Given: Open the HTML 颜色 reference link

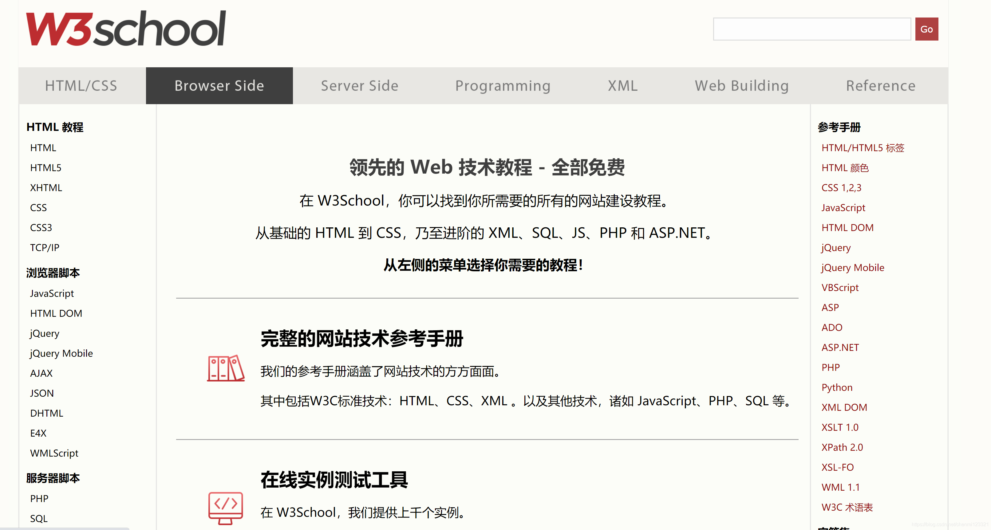Looking at the screenshot, I should pos(845,168).
